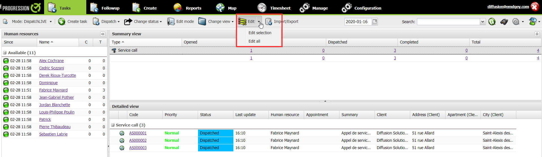Open the Reports tab

pos(187,8)
